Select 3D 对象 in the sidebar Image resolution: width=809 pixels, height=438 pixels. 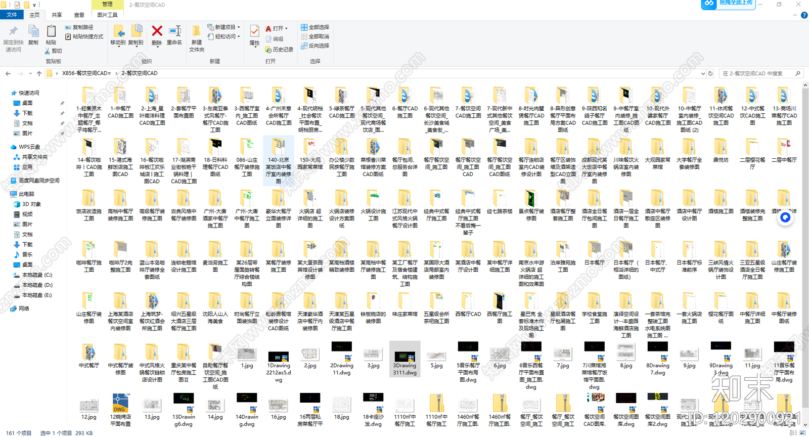[31, 204]
